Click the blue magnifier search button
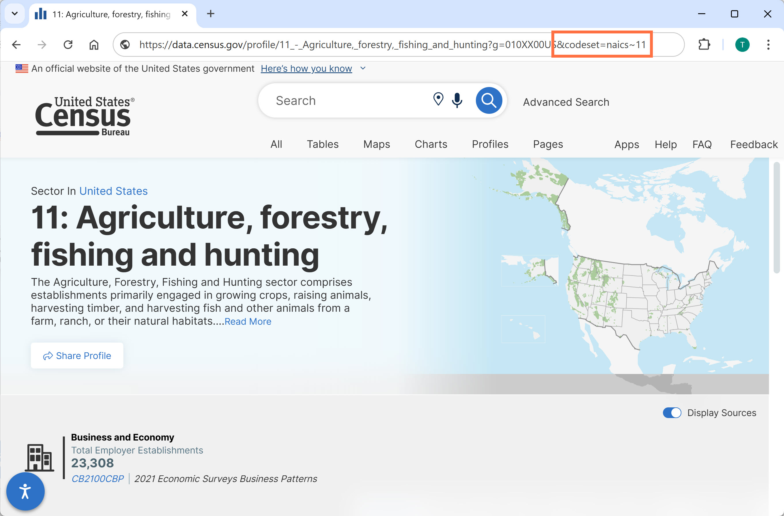 point(489,100)
